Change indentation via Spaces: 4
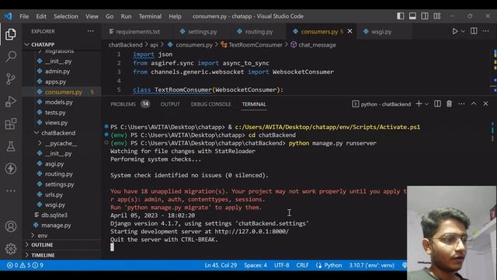Screen dimensions: 497x280 [x=255, y=265]
